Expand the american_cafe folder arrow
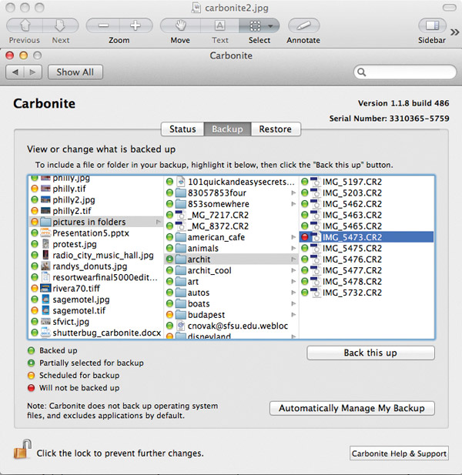 coord(293,237)
